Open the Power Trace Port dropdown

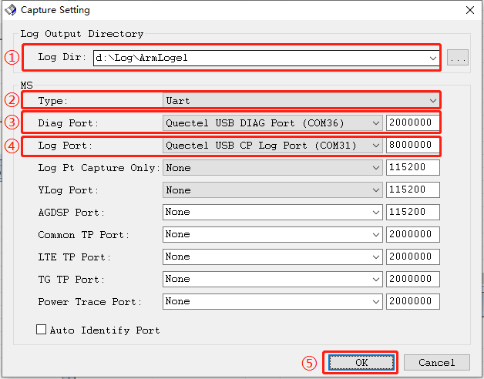click(x=375, y=301)
